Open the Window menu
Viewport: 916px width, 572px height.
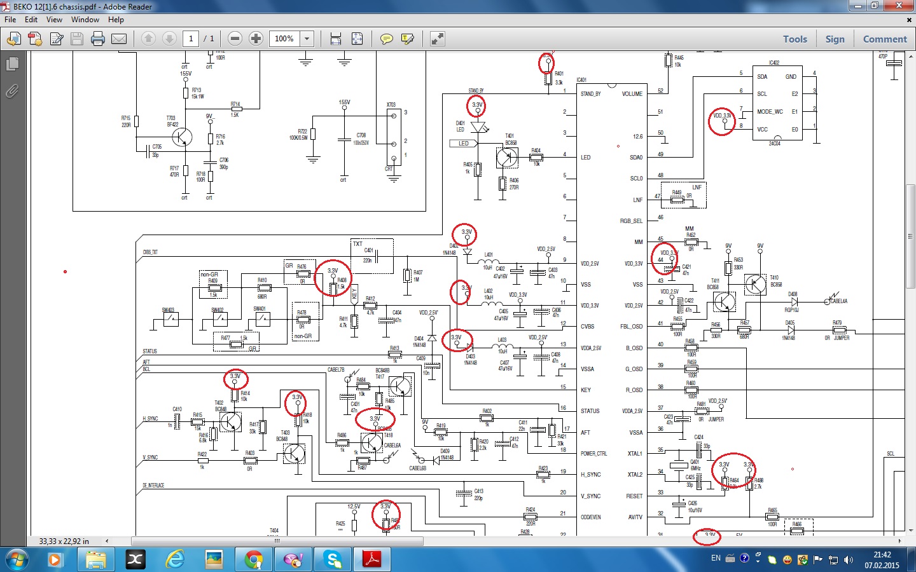point(85,20)
